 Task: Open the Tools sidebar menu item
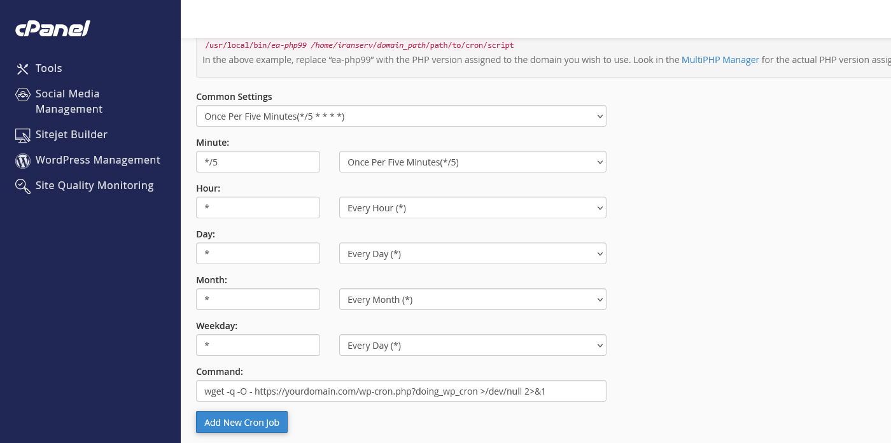point(48,69)
